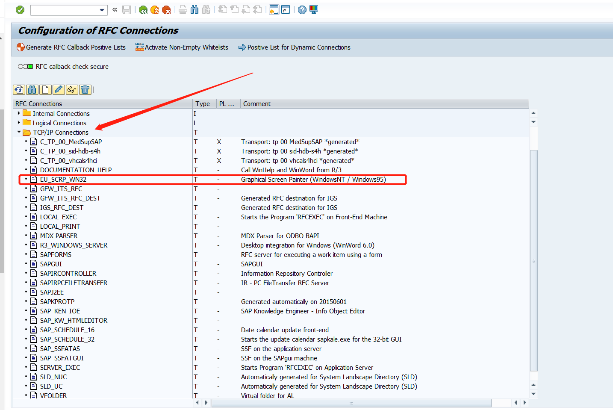Open Display mode using the glasses icon
Viewport: 613px width, 410px height.
click(71, 90)
